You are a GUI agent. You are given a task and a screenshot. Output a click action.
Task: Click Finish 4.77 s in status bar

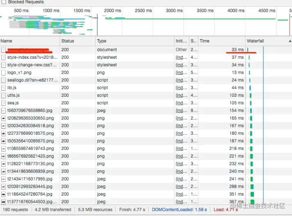pos(132,210)
